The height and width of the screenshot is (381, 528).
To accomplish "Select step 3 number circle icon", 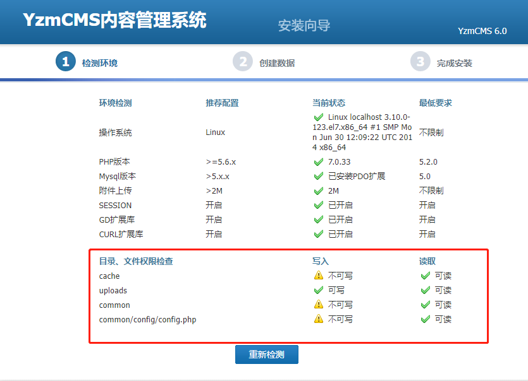I will pyautogui.click(x=421, y=61).
